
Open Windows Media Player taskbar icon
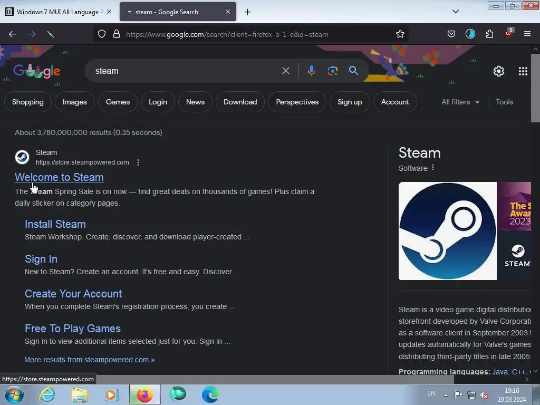[x=112, y=394]
